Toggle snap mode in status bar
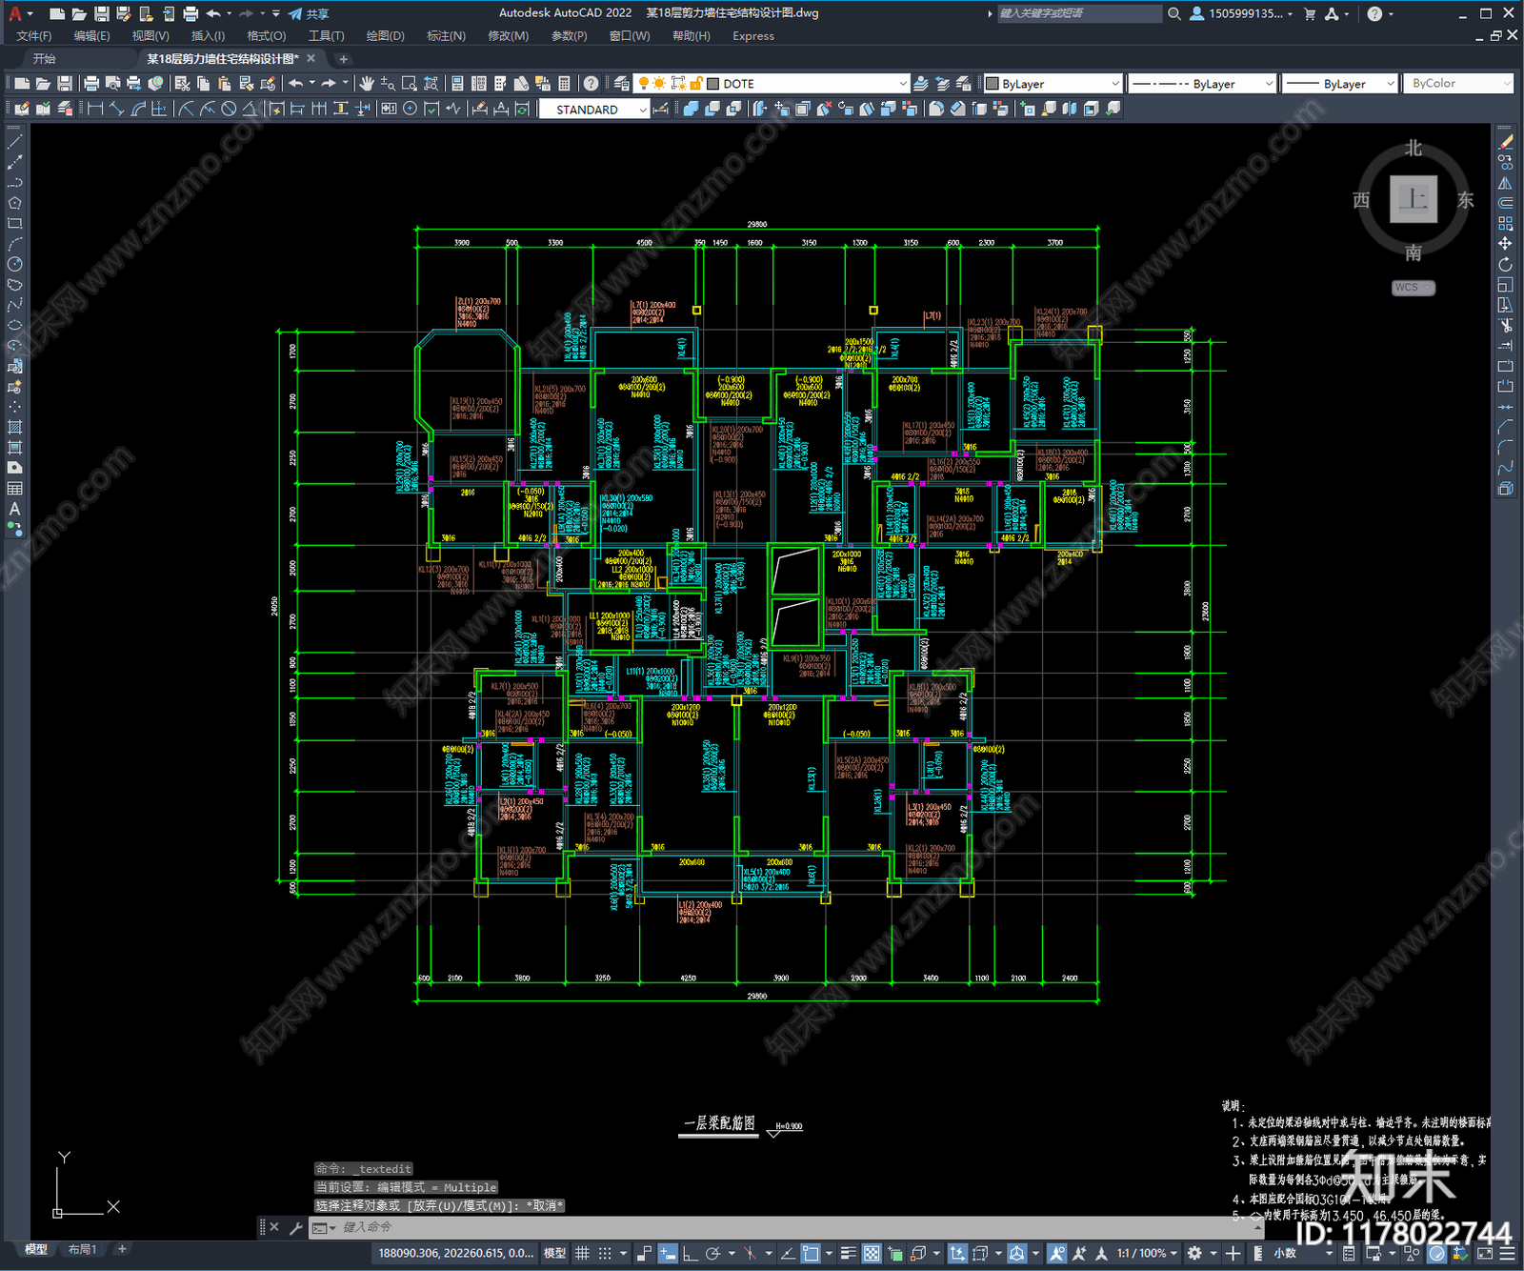 click(x=605, y=1253)
